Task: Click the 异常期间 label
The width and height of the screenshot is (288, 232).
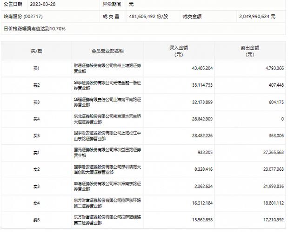Action: coord(112,4)
